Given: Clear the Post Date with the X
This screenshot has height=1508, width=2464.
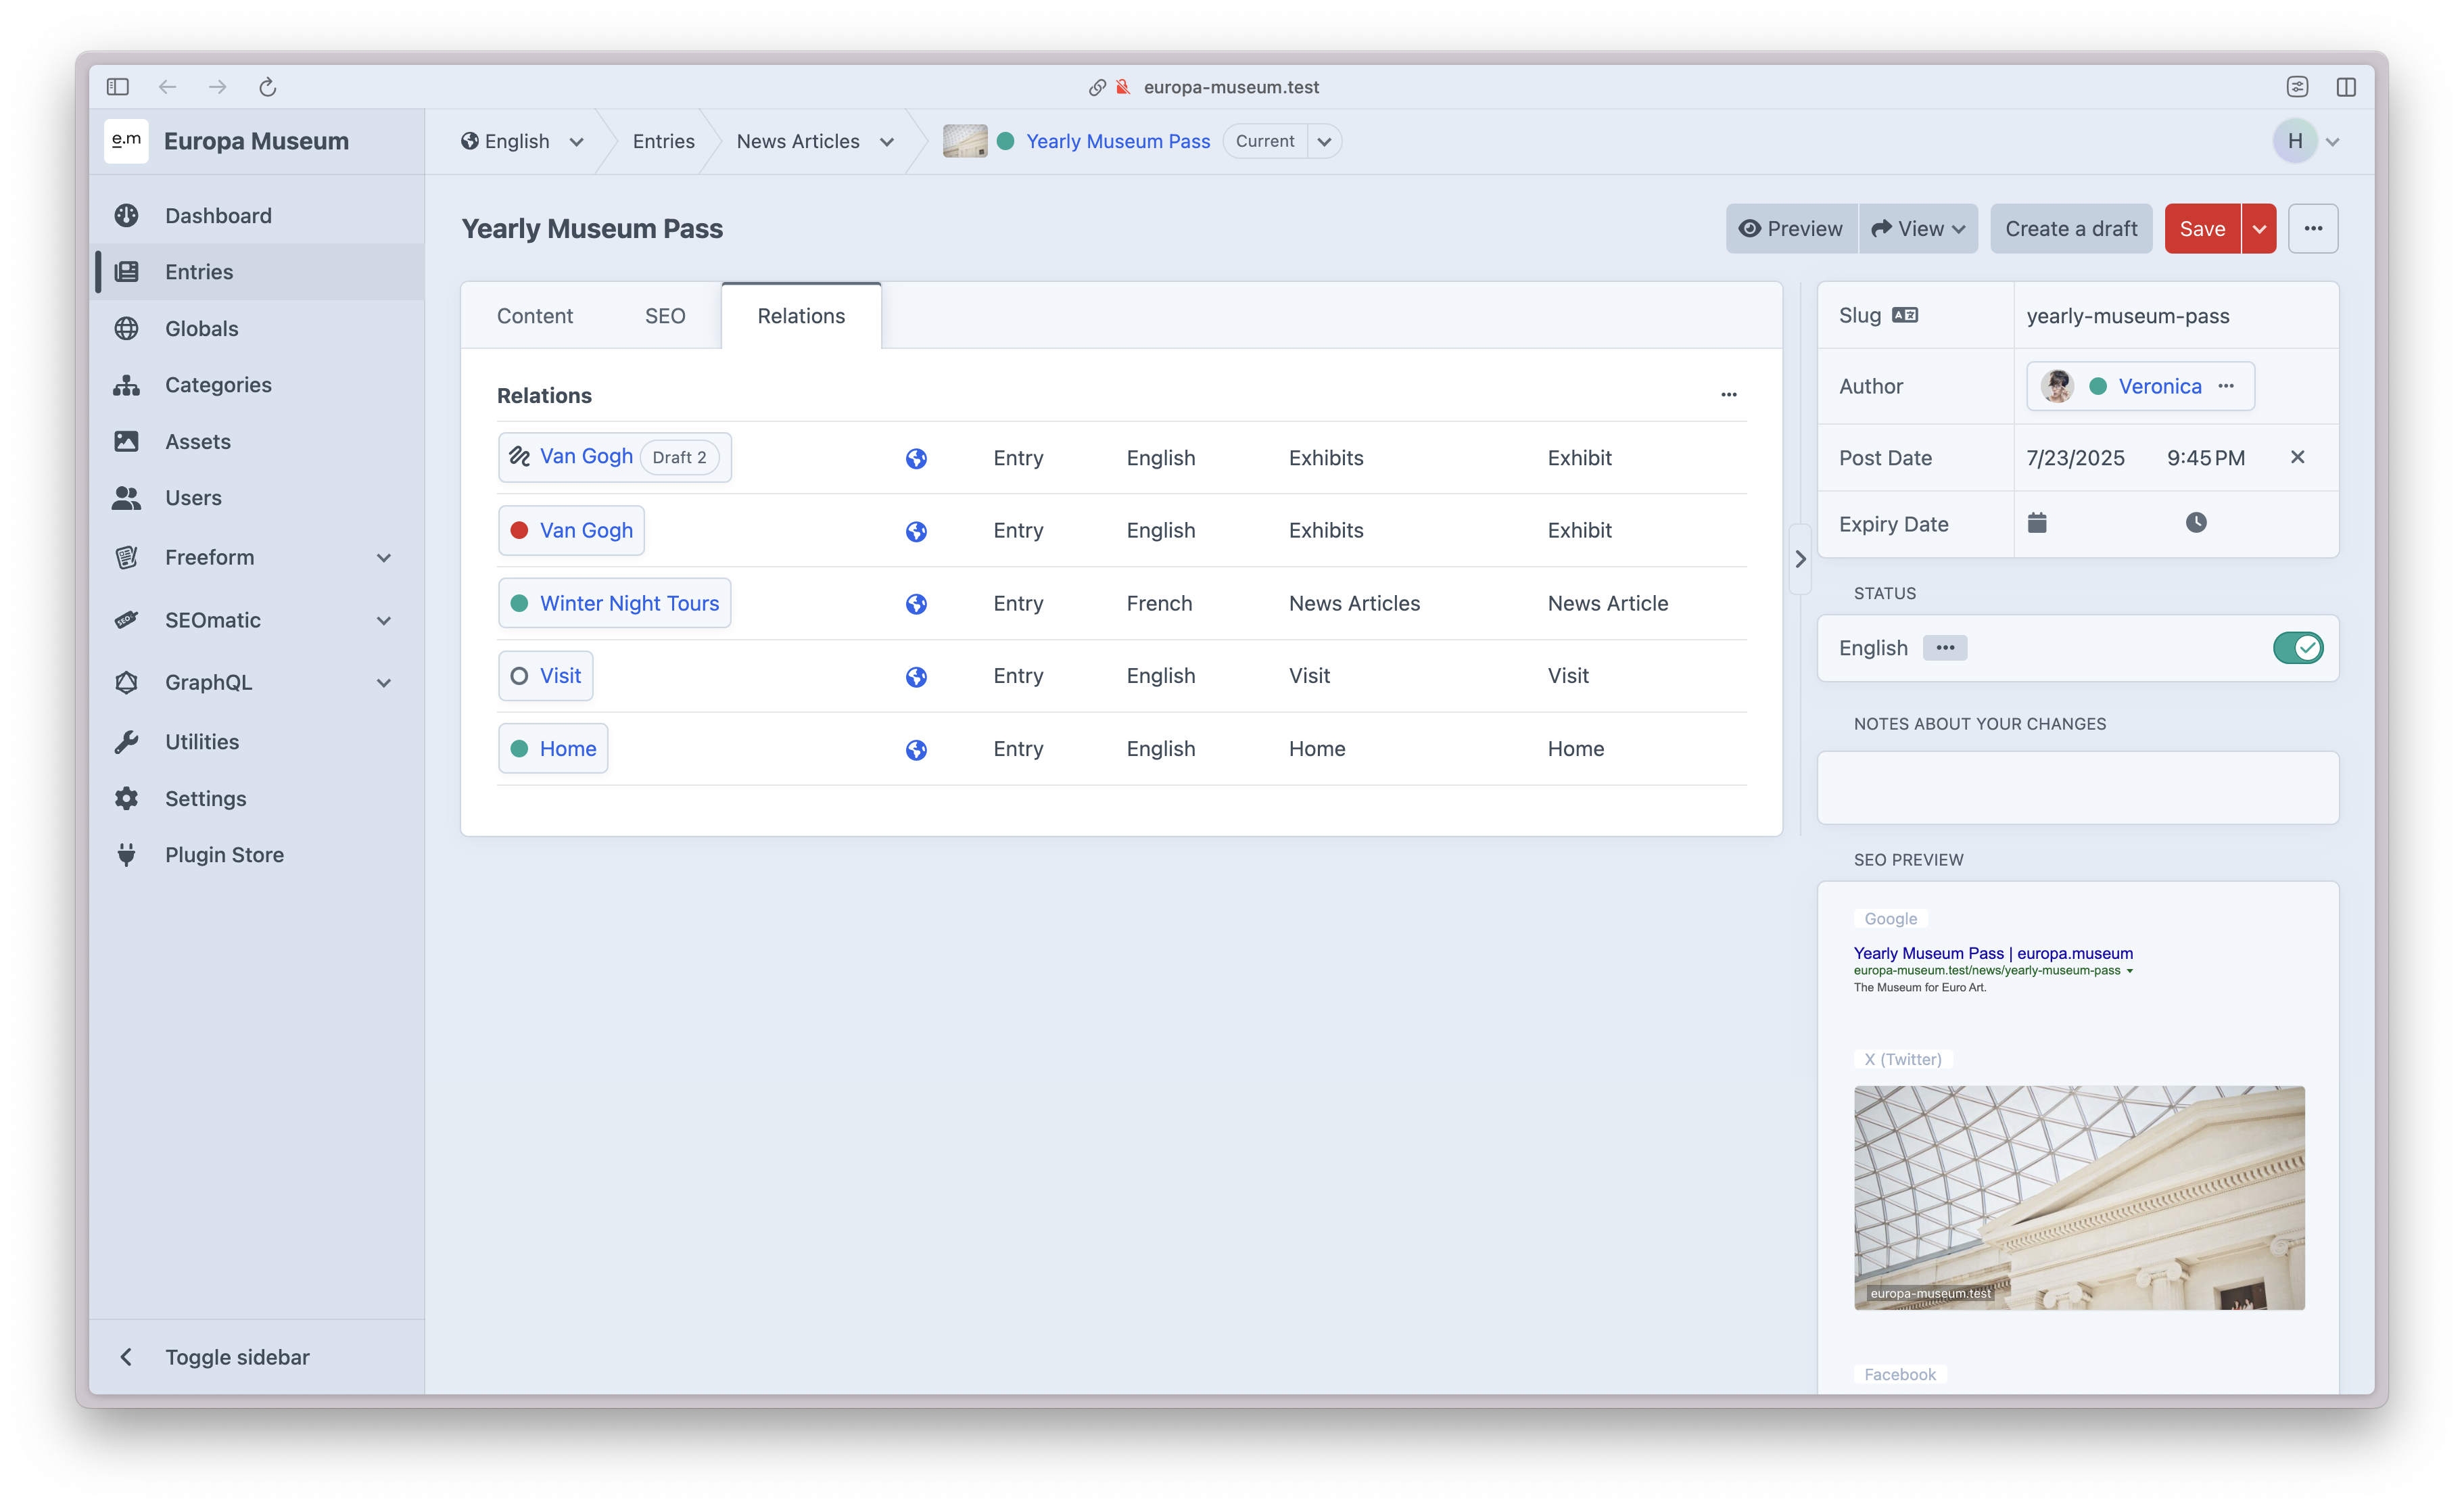Looking at the screenshot, I should point(2297,457).
